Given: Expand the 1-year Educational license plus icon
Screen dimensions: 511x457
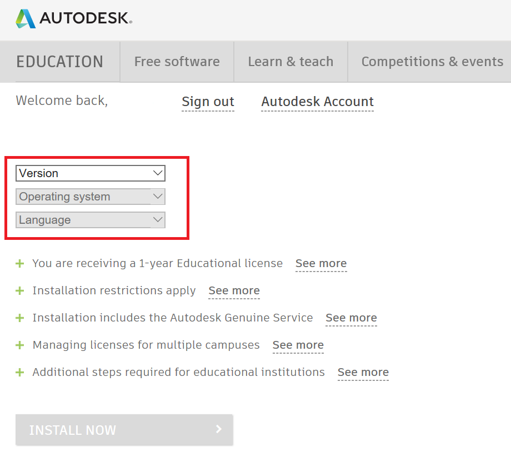Looking at the screenshot, I should pos(20,264).
